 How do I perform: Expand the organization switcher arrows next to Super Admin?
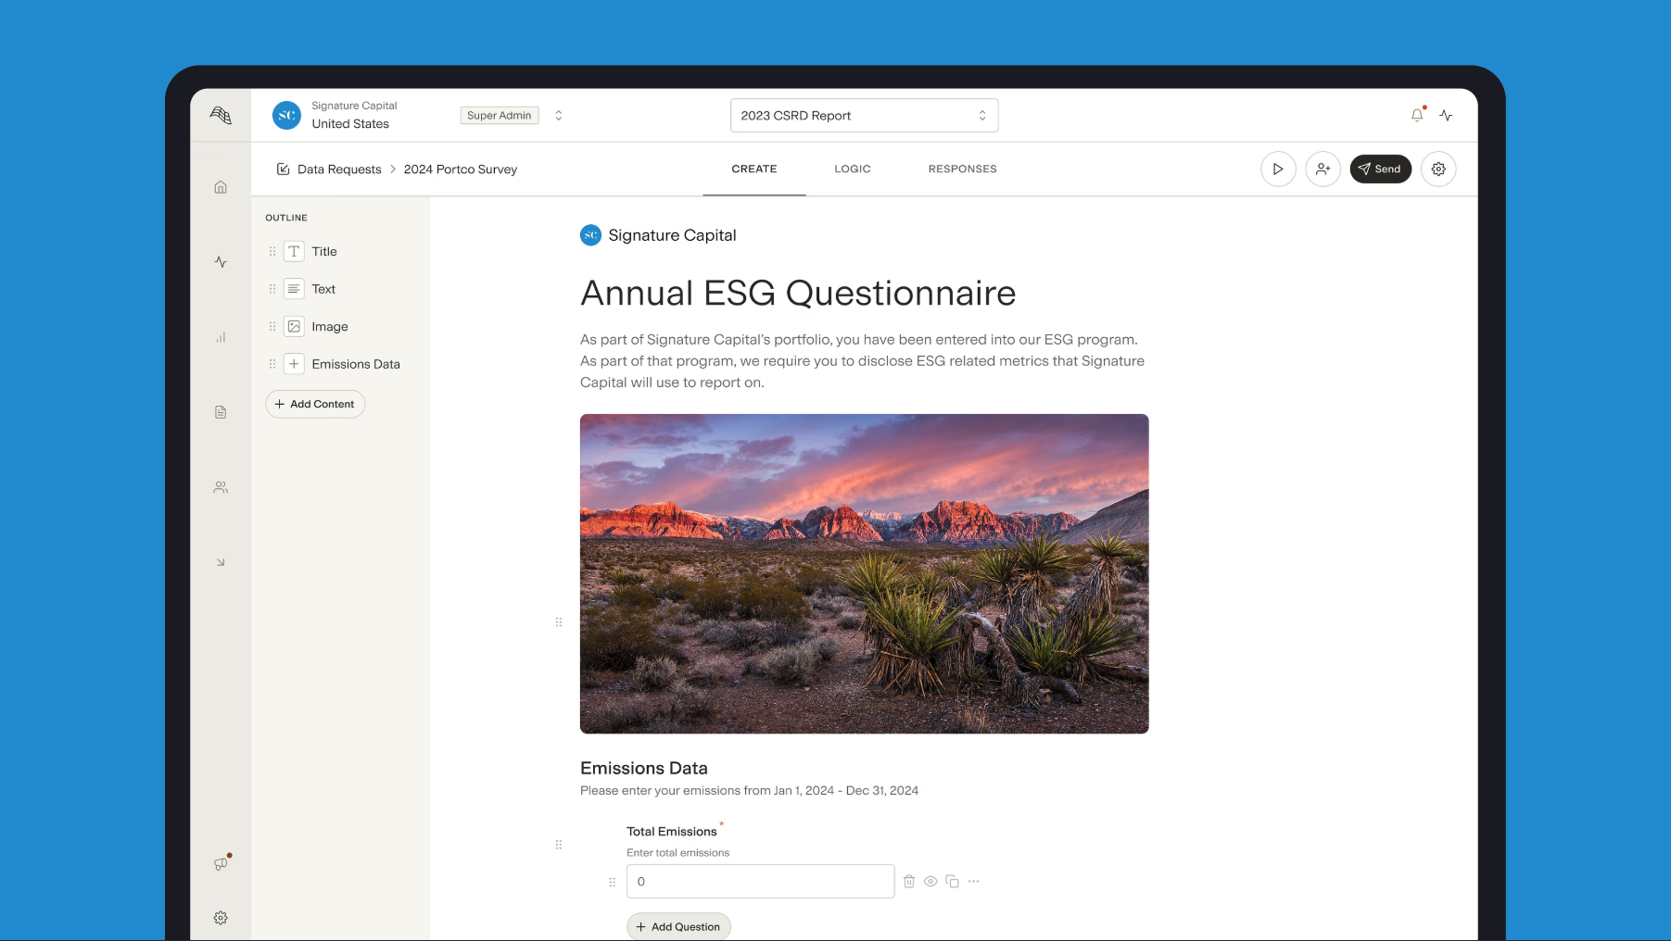click(x=559, y=115)
